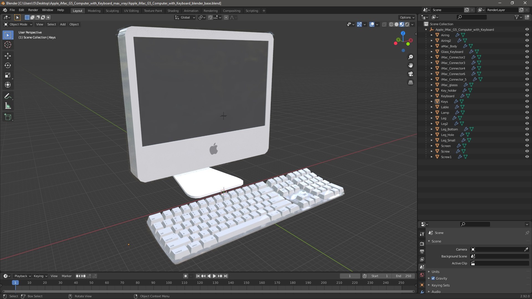The height and width of the screenshot is (299, 532).
Task: Open the Playback dropdown in timeline
Action: 22,276
